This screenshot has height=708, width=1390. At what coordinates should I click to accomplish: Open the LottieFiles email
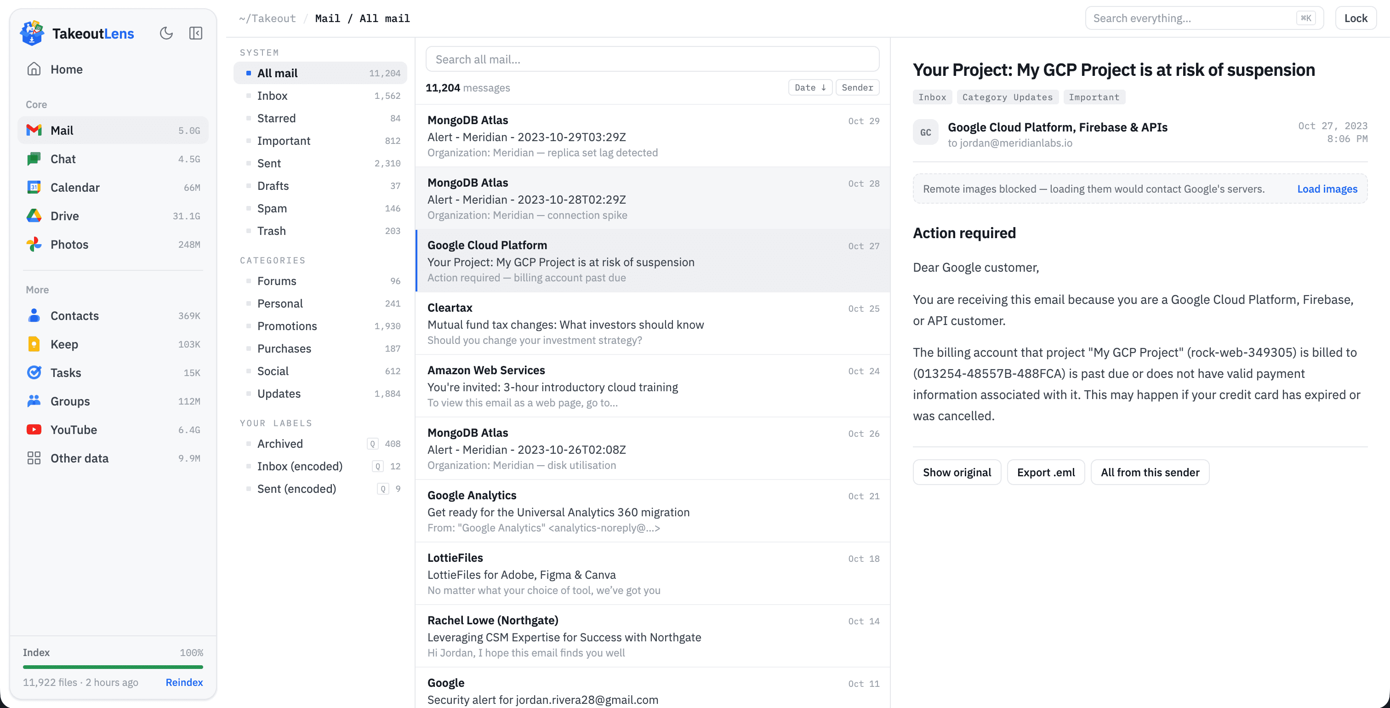[652, 574]
